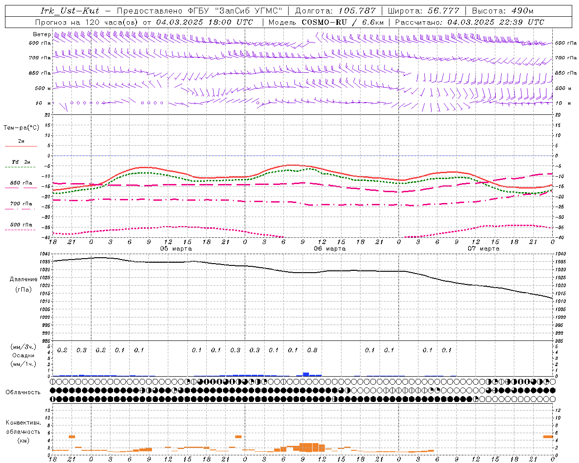
Task: Click the Долгота: 105.787 value
Action: tap(335, 11)
